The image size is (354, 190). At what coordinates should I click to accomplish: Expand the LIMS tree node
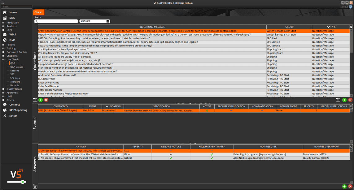(x=3, y=96)
